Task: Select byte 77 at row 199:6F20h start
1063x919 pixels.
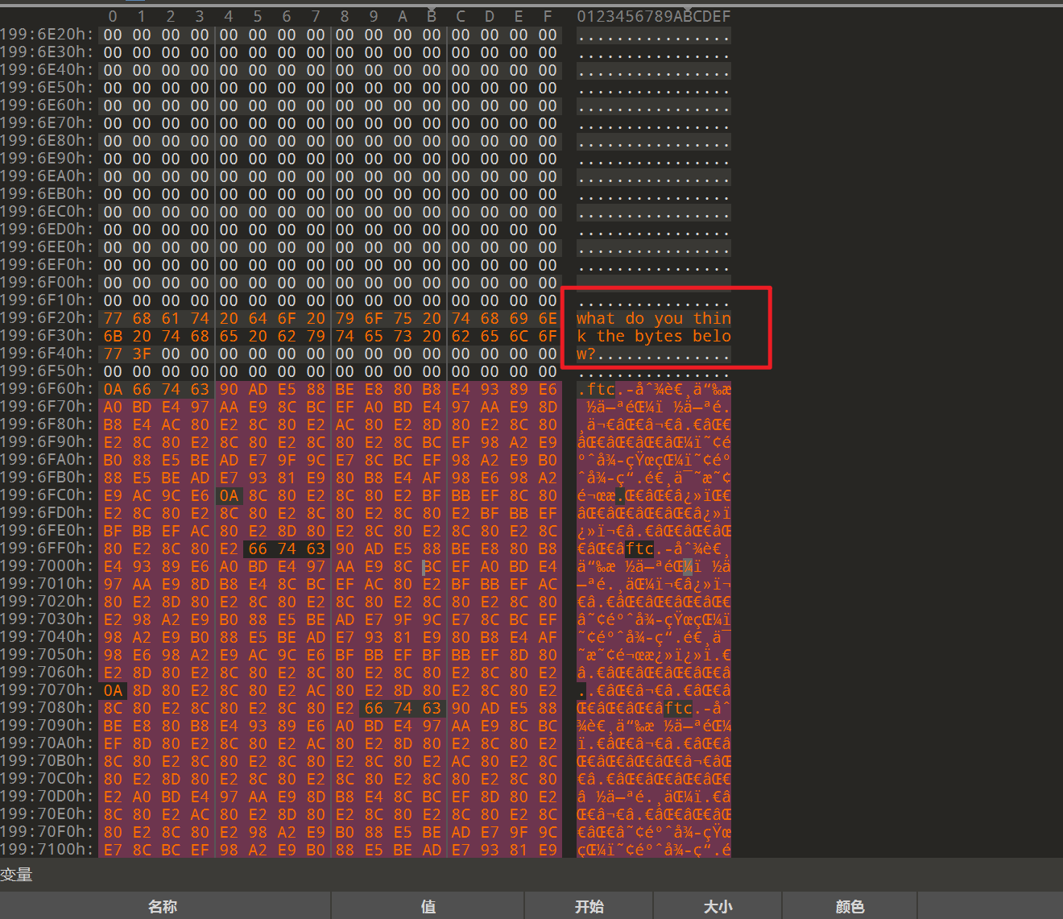Action: [113, 318]
